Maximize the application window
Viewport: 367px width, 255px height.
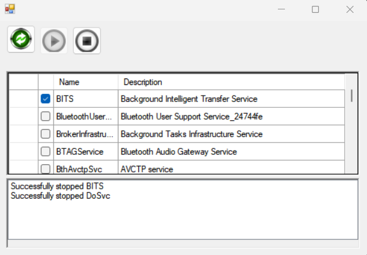click(315, 9)
